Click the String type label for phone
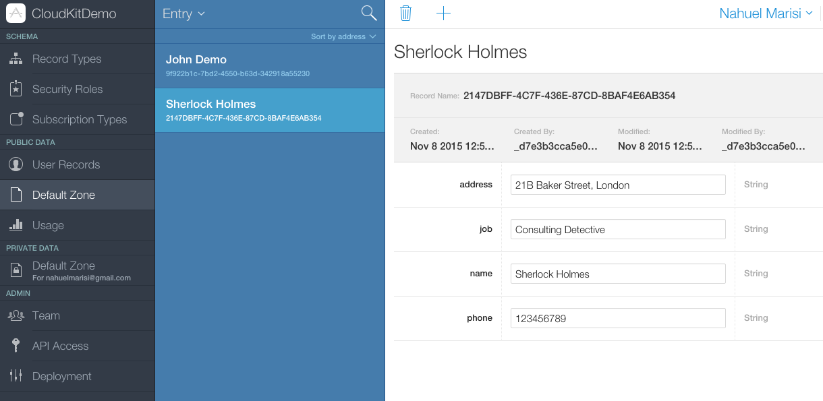This screenshot has height=401, width=823. click(x=756, y=318)
